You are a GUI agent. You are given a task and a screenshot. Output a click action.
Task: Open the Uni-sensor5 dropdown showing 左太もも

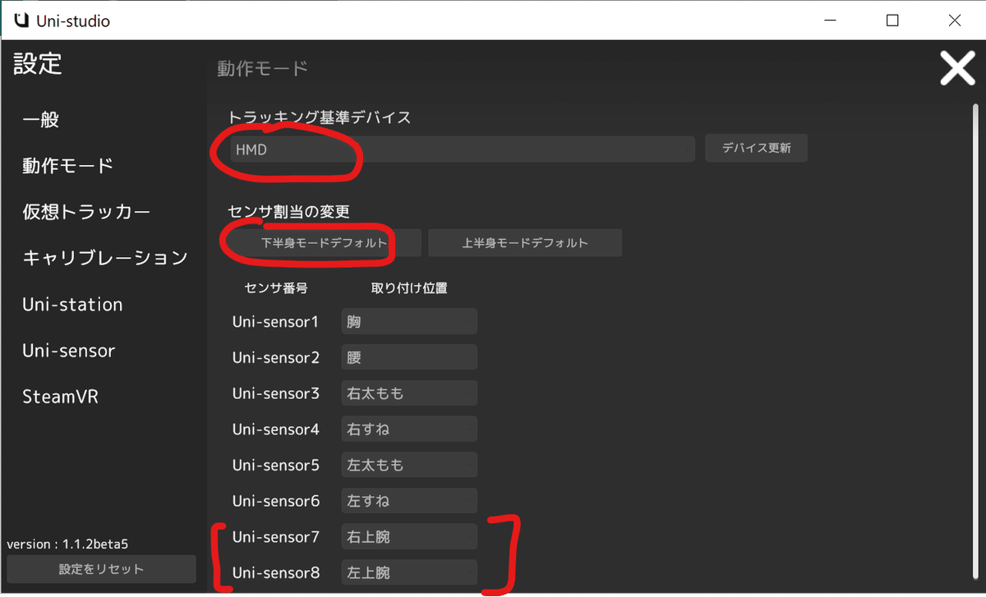(408, 464)
